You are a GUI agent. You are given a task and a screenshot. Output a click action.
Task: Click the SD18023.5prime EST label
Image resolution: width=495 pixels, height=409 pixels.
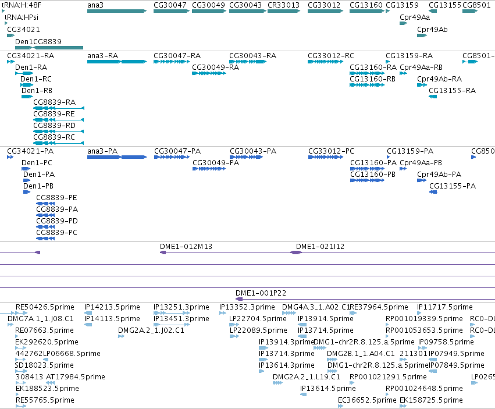pyautogui.click(x=44, y=365)
